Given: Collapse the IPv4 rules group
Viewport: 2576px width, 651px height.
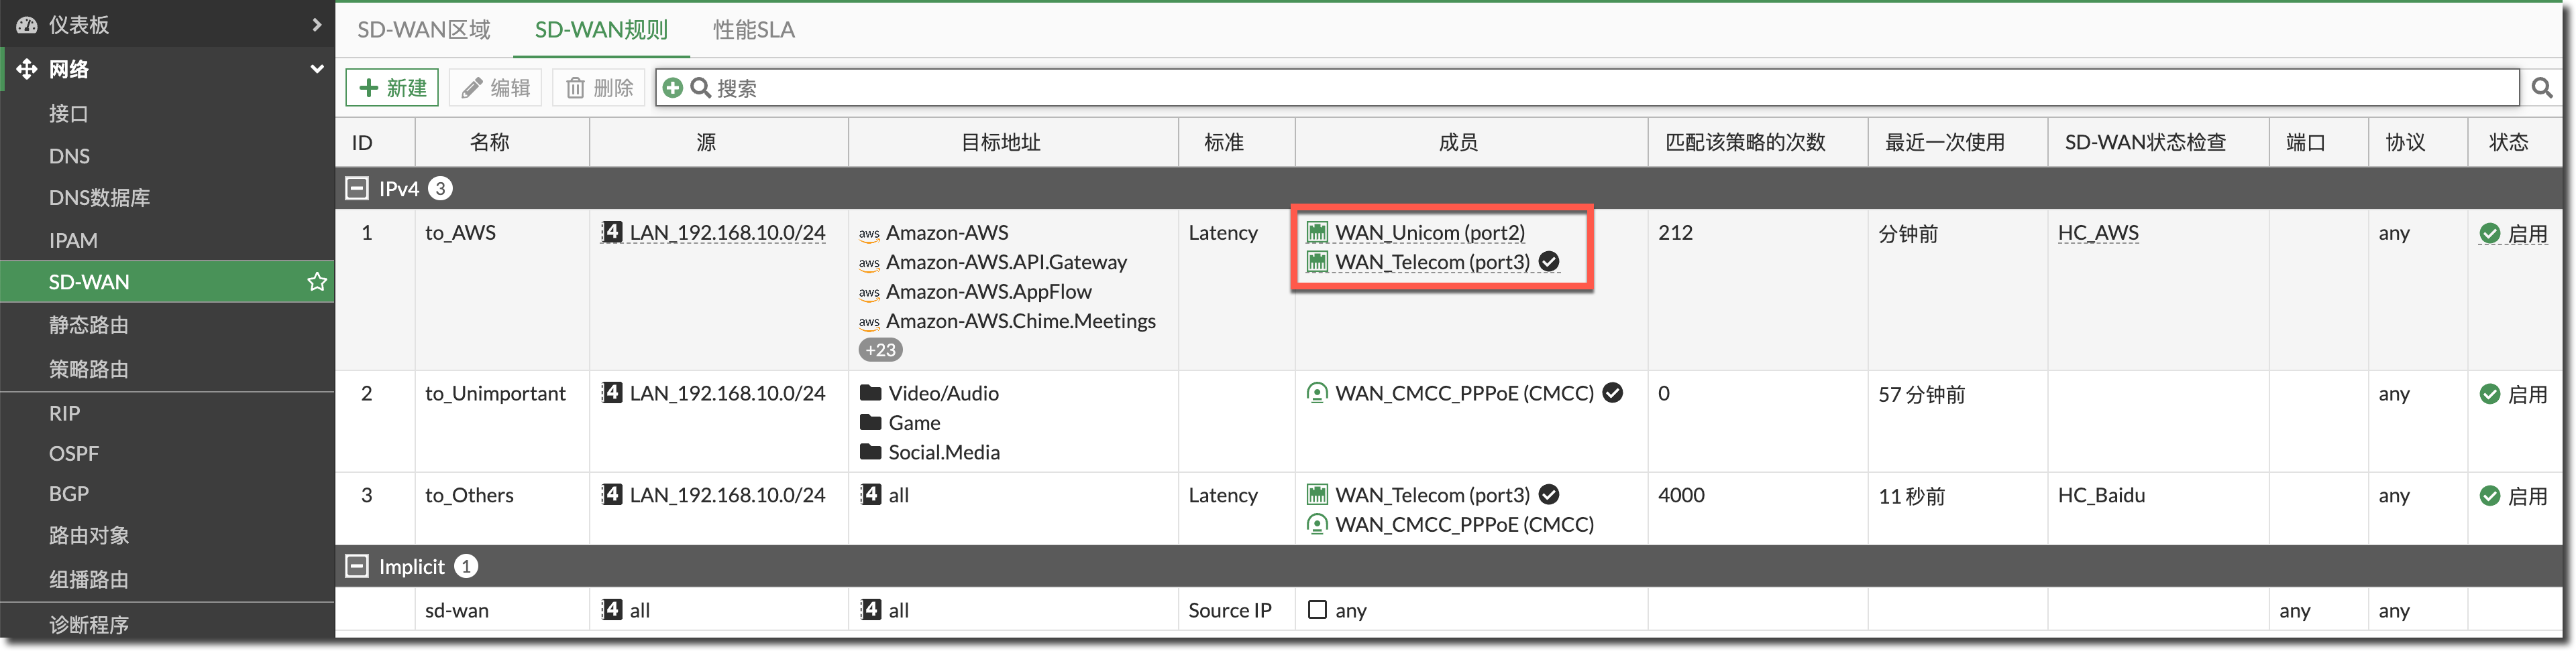Looking at the screenshot, I should [357, 188].
